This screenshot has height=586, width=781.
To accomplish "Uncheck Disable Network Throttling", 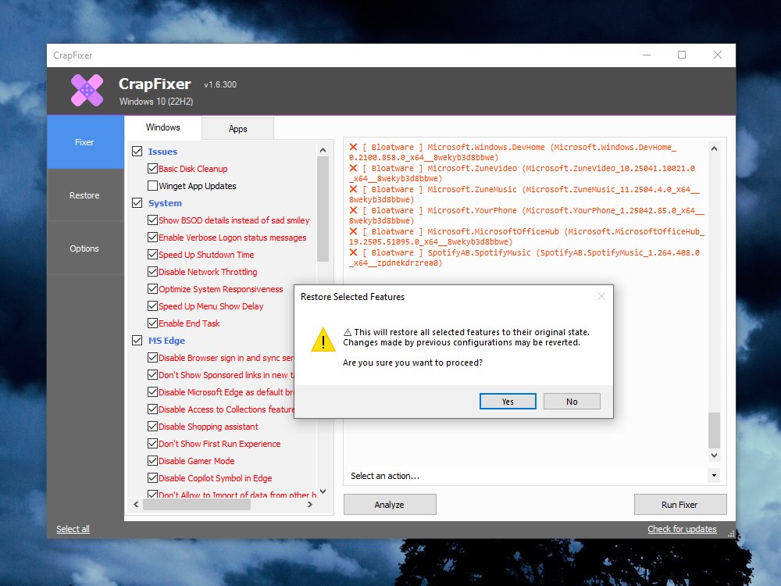I will point(152,272).
